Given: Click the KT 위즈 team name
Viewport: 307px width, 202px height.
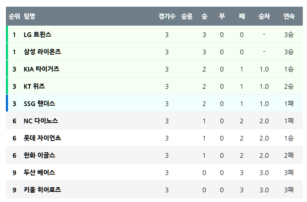Looking at the screenshot, I should tap(34, 86).
